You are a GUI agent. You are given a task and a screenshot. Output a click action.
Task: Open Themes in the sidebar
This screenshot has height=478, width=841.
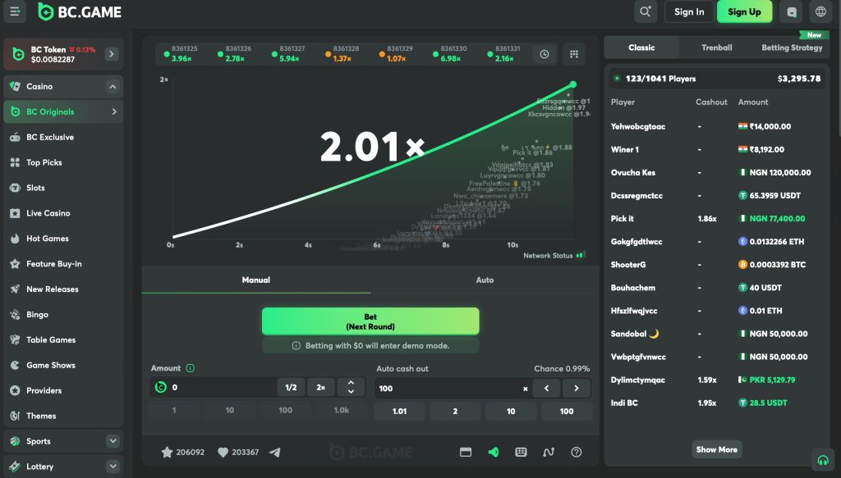(x=63, y=416)
